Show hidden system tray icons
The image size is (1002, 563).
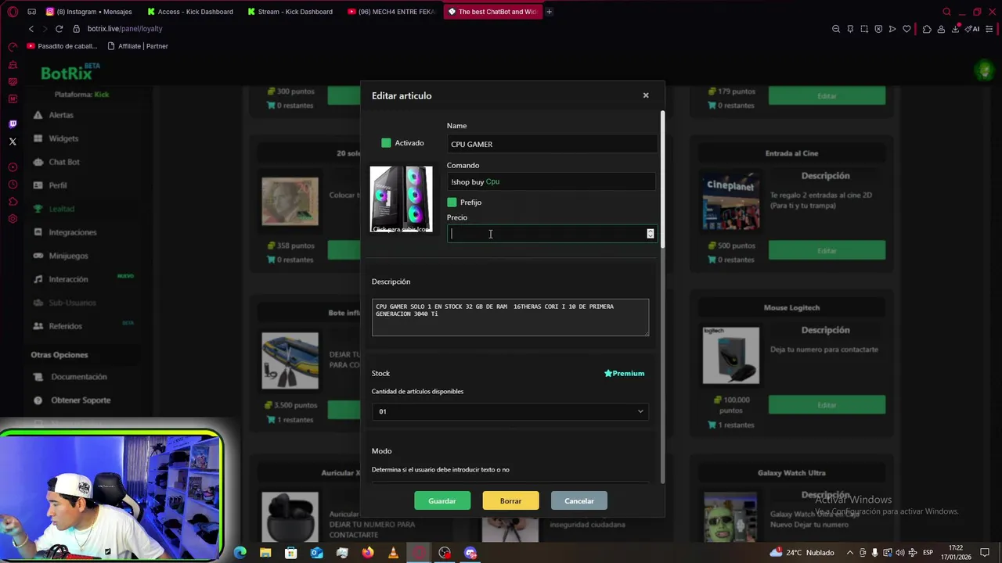pos(850,553)
